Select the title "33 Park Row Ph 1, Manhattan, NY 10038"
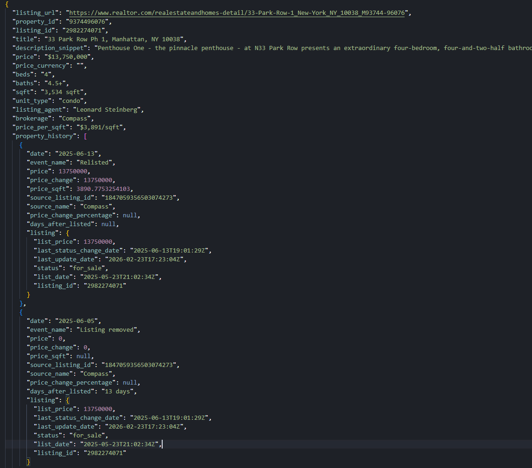 (114, 39)
